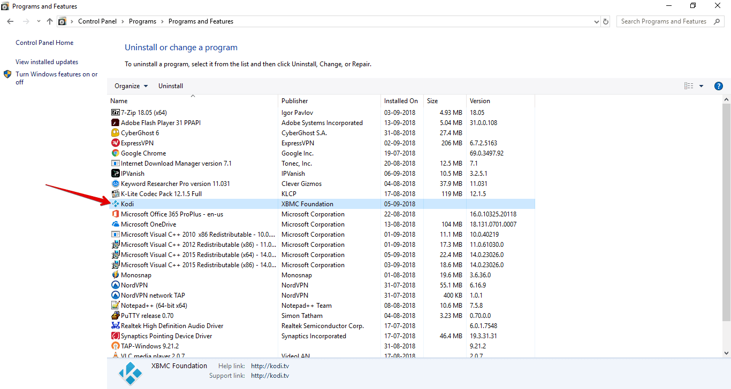This screenshot has height=389, width=731.
Task: Click the Internet Download Manager icon
Action: coord(115,164)
